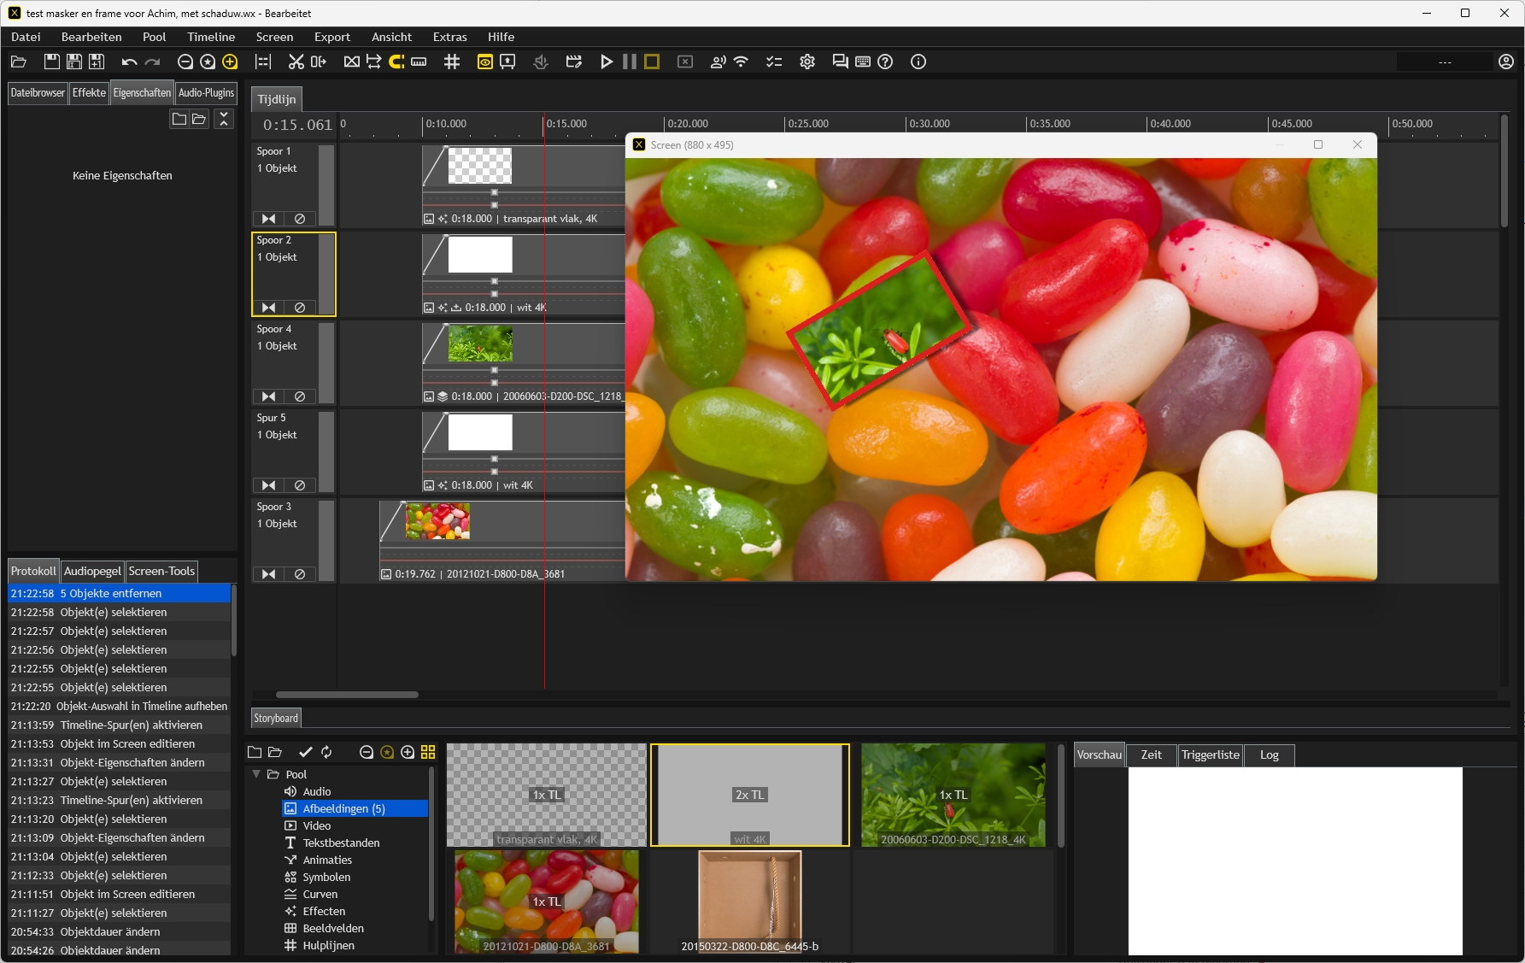Viewport: 1525px width, 963px height.
Task: Click the zoom-in plus icon in main toolbar
Action: [x=230, y=62]
